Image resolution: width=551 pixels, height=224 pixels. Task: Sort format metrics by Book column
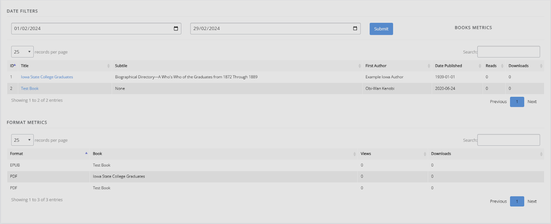pyautogui.click(x=224, y=154)
